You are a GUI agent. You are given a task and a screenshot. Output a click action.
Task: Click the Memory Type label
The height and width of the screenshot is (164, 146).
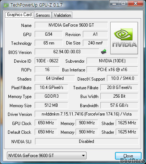point(20,97)
